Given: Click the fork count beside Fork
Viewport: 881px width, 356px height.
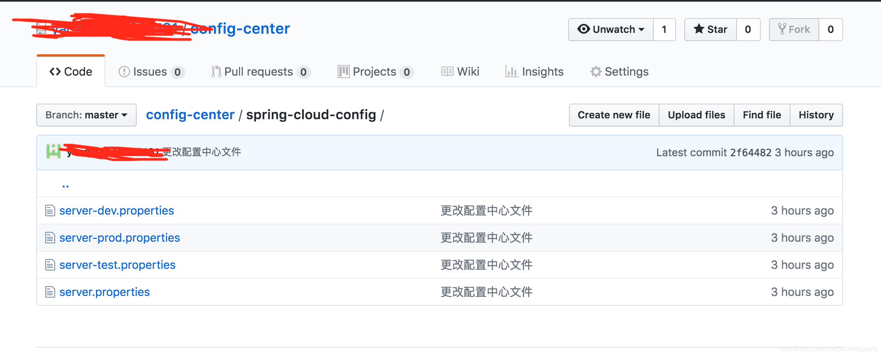Looking at the screenshot, I should point(831,30).
